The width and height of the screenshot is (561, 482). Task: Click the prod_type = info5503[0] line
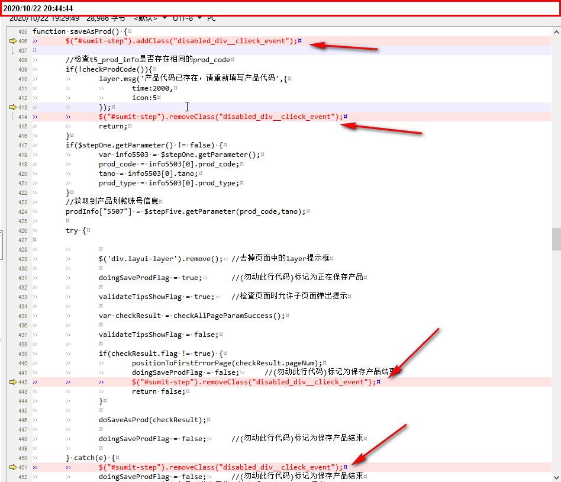click(x=171, y=183)
